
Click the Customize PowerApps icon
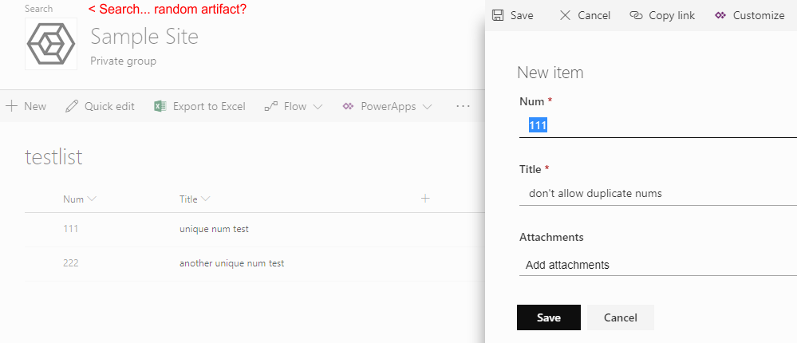click(720, 15)
